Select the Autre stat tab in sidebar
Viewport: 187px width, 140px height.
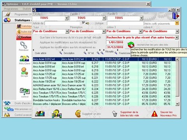coord(24,31)
